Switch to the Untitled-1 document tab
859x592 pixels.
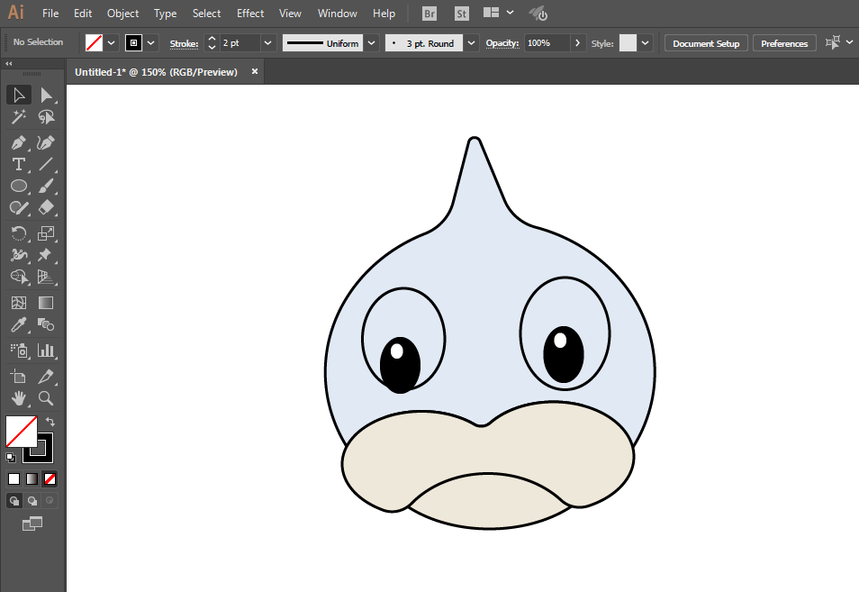156,72
